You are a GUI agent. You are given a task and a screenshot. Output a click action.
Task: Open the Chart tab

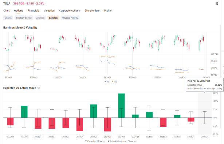click(7, 11)
